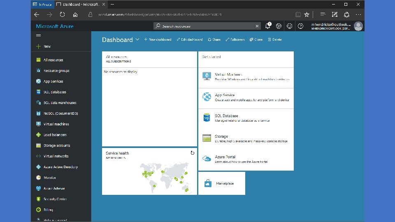This screenshot has height=222, width=395.
Task: Click the Billing icon in the sidebar
Action: pyautogui.click(x=38, y=210)
